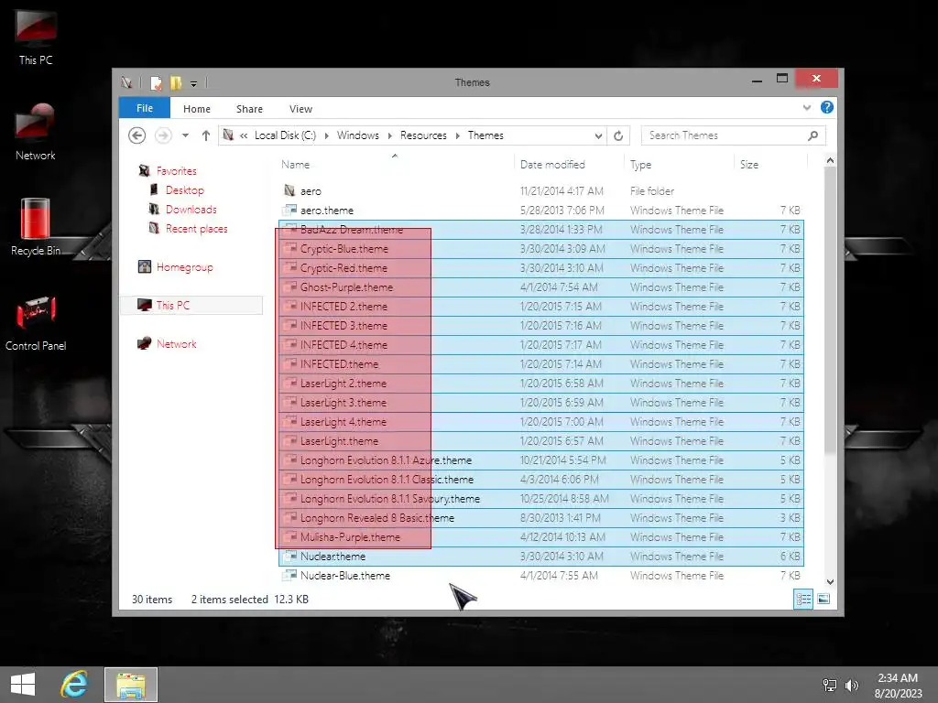The width and height of the screenshot is (938, 703).
Task: Refresh the Themes folder
Action: point(618,135)
